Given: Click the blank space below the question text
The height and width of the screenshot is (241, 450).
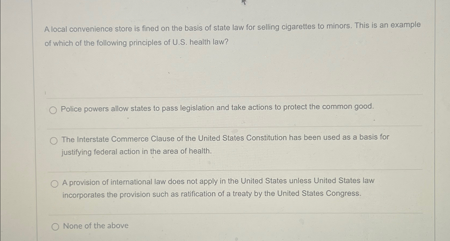Looking at the screenshot, I should pos(216,70).
